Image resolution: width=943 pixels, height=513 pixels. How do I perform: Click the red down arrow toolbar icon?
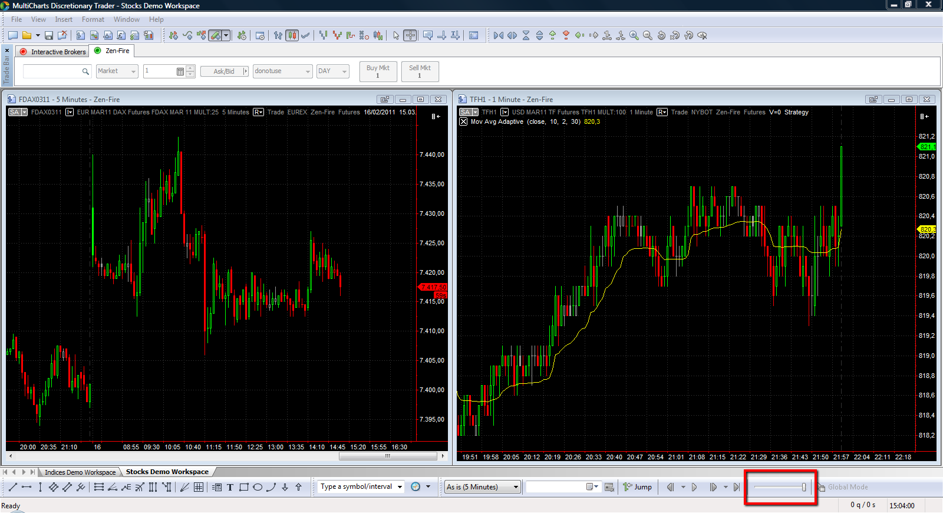click(566, 35)
